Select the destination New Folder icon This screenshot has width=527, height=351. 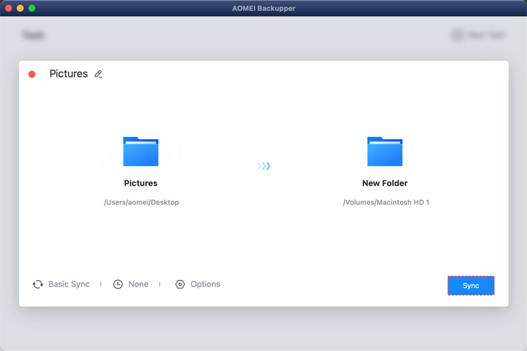(x=385, y=152)
